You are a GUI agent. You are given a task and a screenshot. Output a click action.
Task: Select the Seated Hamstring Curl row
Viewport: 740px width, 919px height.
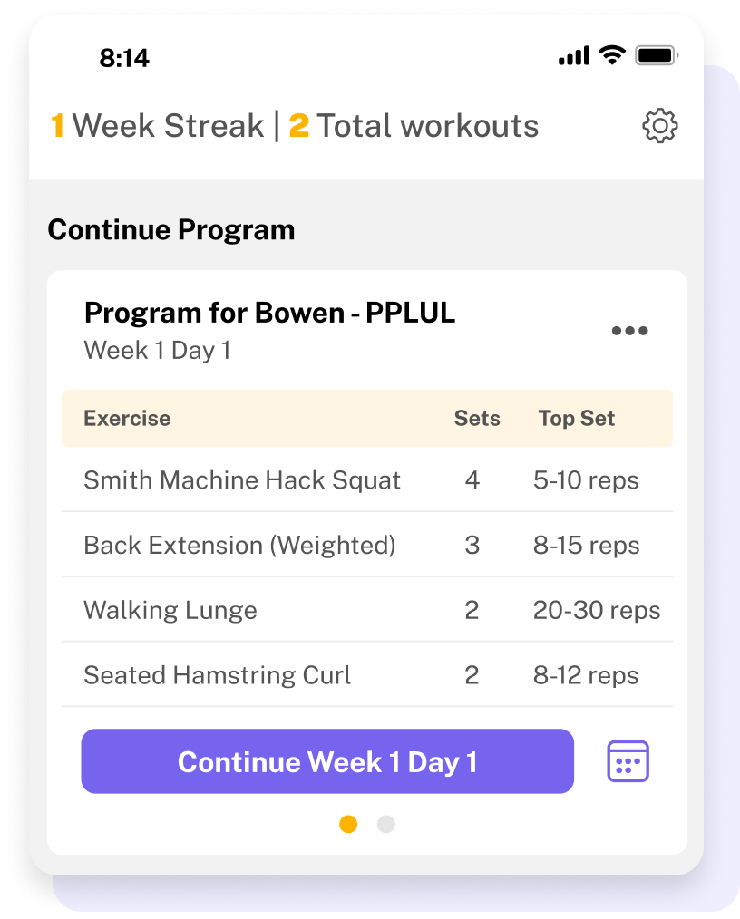[x=367, y=675]
